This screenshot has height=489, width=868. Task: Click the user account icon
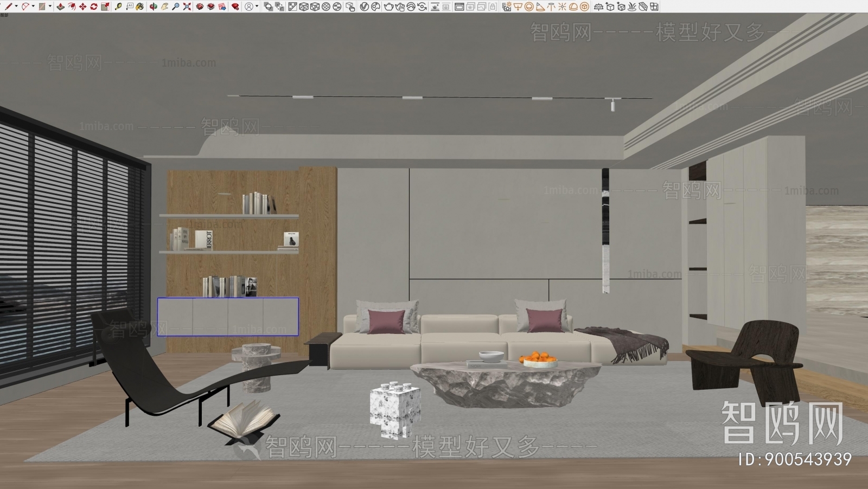pyautogui.click(x=248, y=7)
